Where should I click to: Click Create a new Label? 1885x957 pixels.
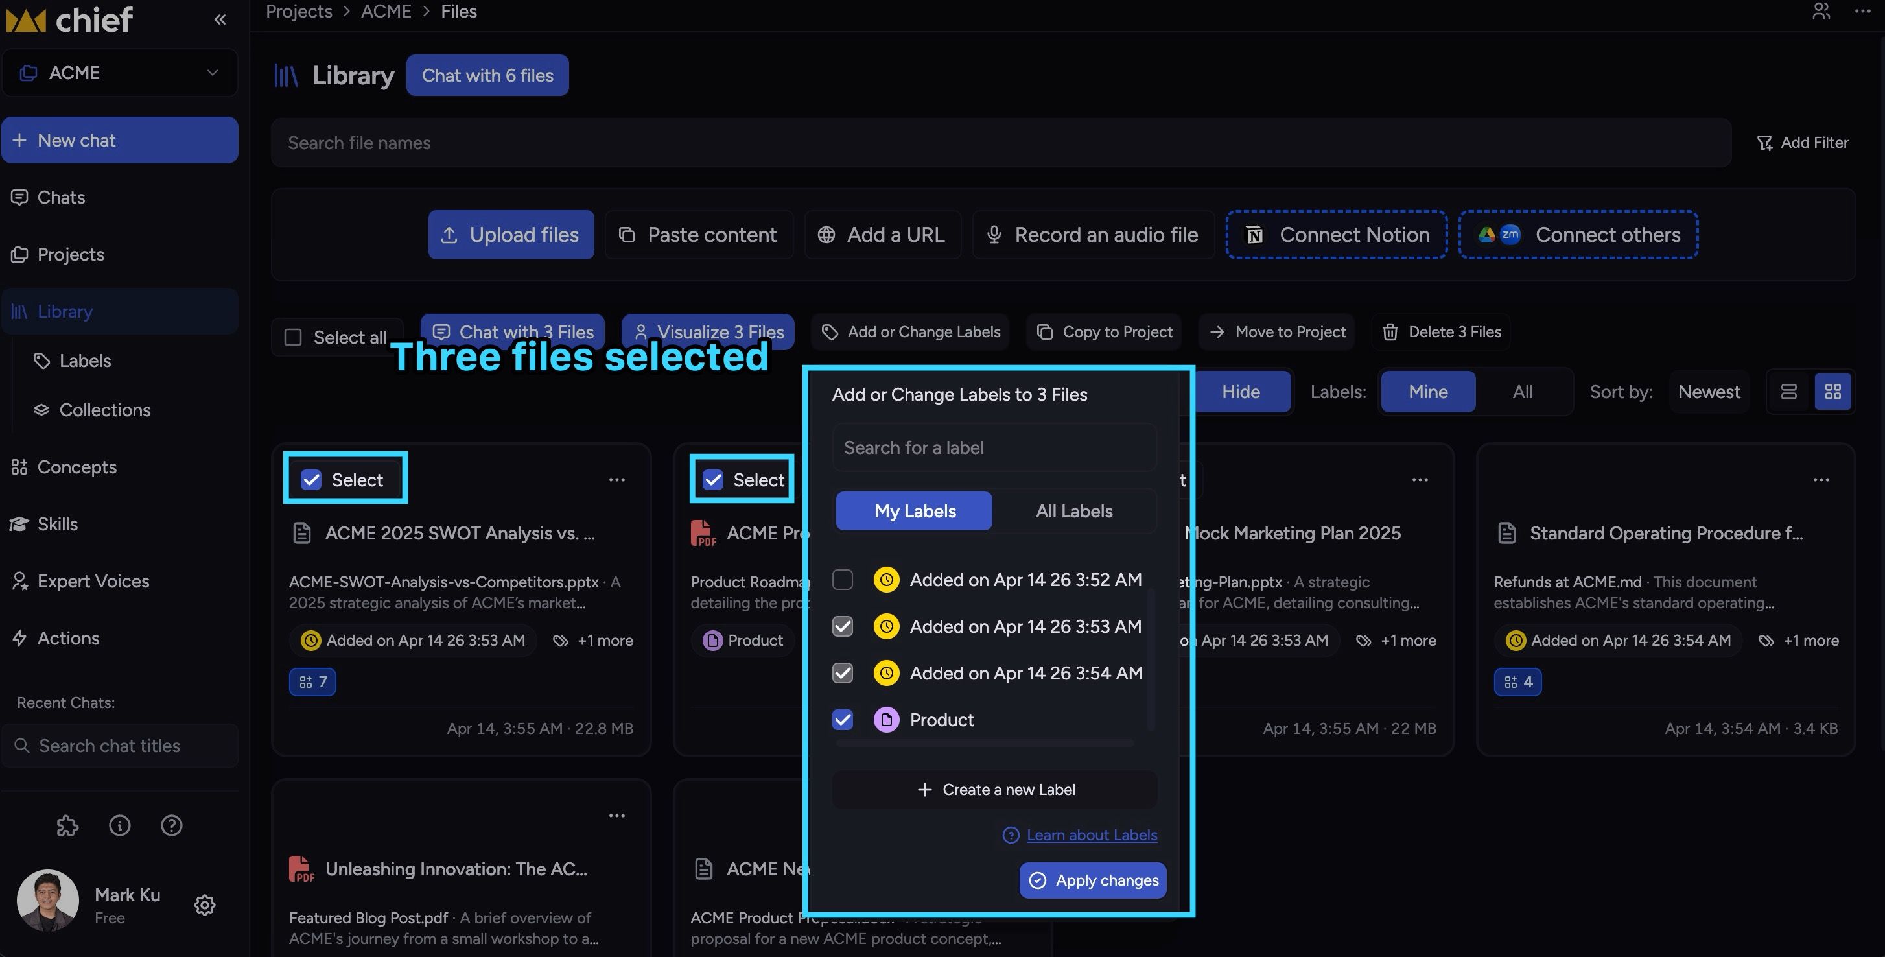click(x=994, y=789)
